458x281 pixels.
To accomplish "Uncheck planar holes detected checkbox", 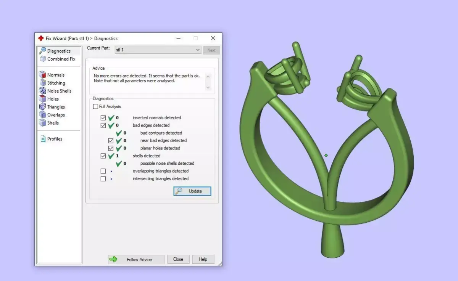I will point(111,148).
